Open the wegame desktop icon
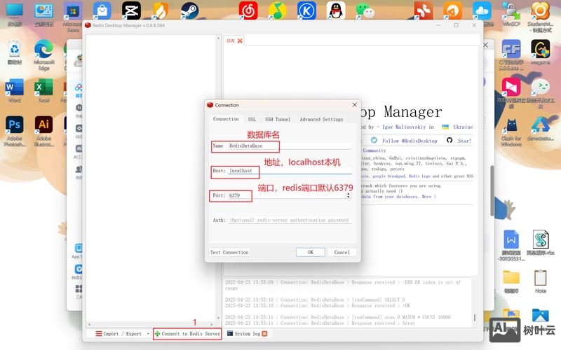 tap(540, 52)
